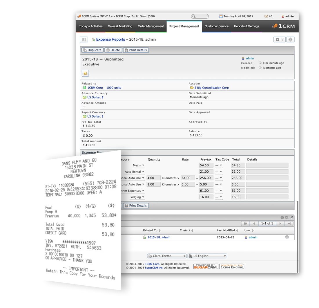Click the SugarCRM powered-by badge

tap(206, 266)
